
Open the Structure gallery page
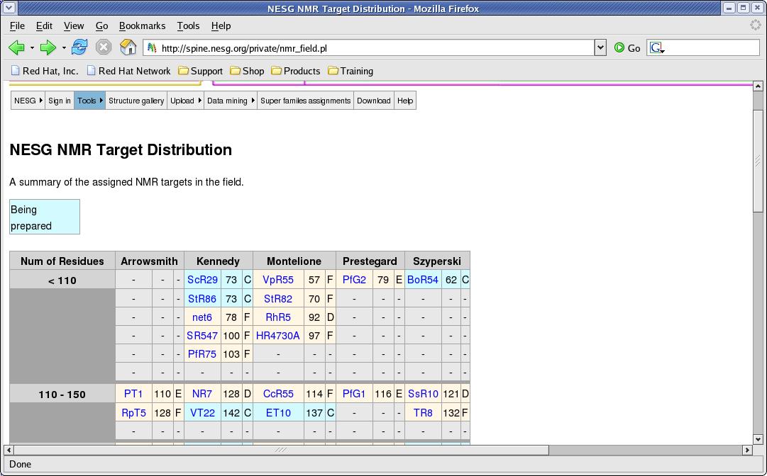point(136,101)
